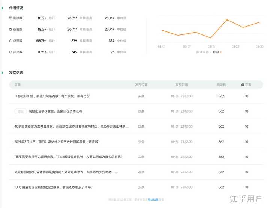
Task: Click the 点赞数 thumbs-up icon
Action: 10,41
